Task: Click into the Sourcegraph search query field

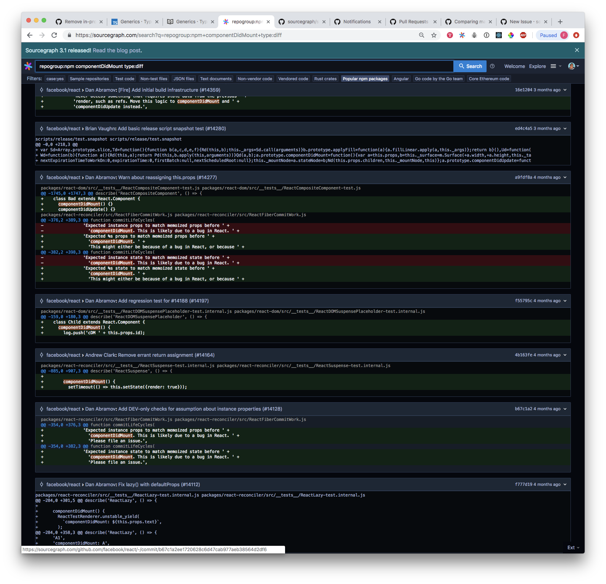Action: point(244,66)
